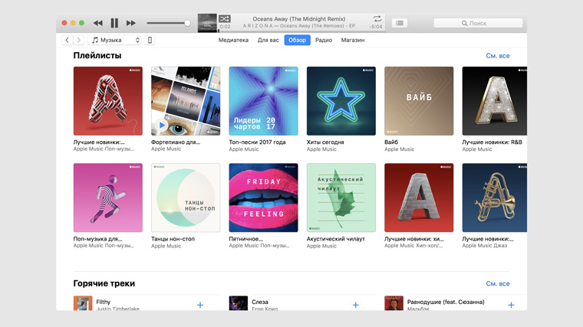
Task: Open the red A Лучшие новинки playlist cover
Action: click(108, 101)
